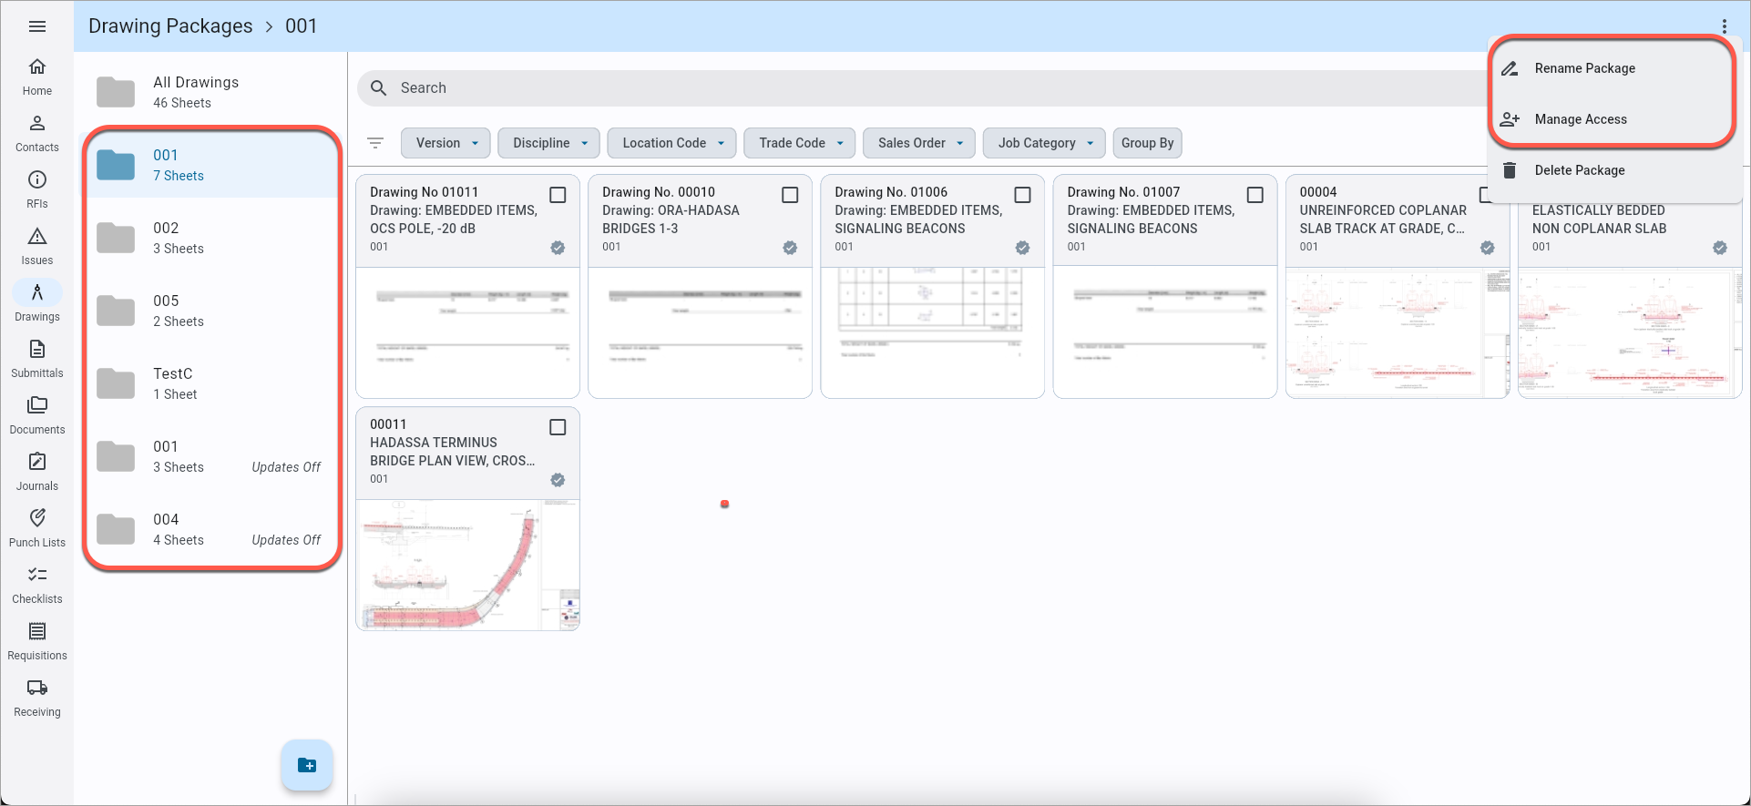Open package 001 with 3 Sheets, Updates Off

coord(211,456)
